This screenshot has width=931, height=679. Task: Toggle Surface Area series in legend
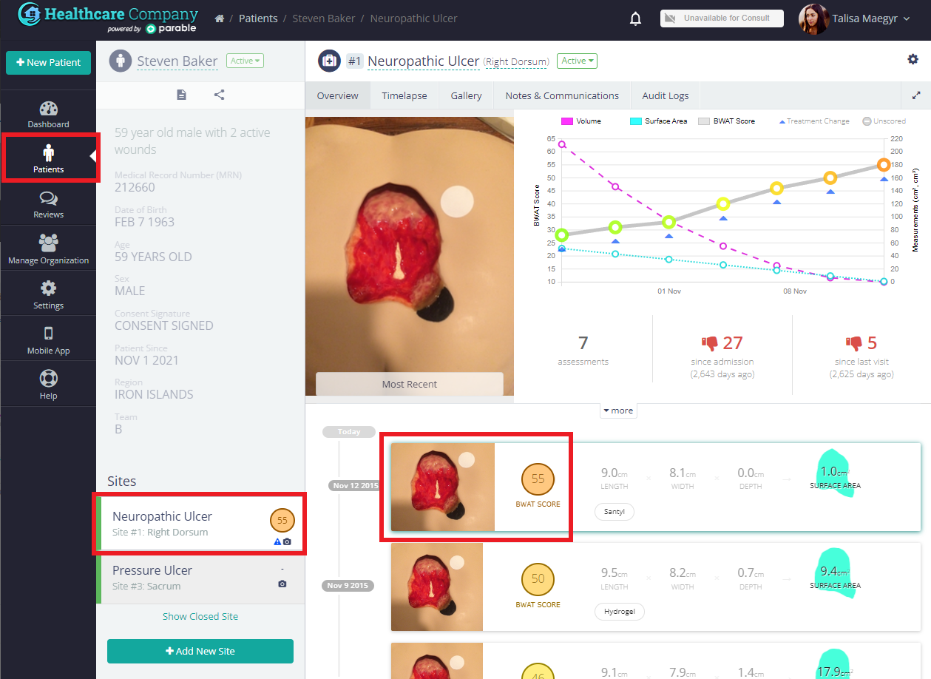658,121
